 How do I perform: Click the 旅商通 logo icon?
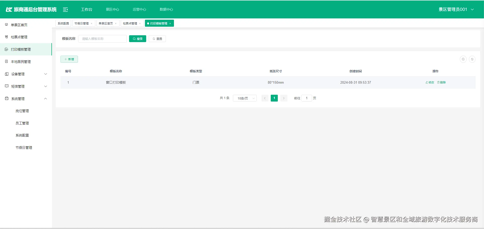click(x=9, y=10)
